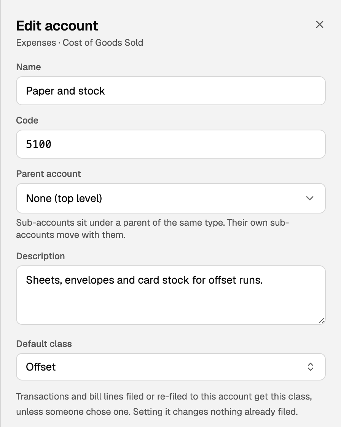The image size is (341, 427).
Task: Click the 'Default class' label
Action: tap(44, 344)
